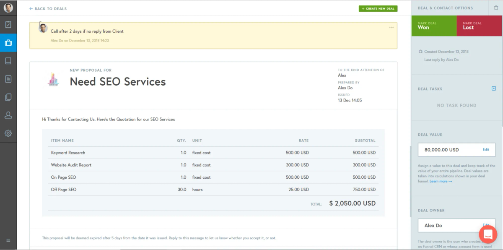Edit the deal owner Alex Do
The image size is (503, 250).
pos(486,225)
